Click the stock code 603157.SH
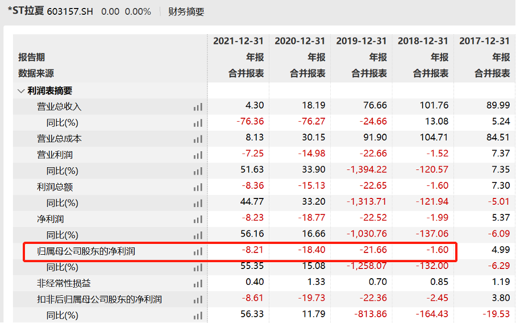Viewport: 516px width, 323px height. click(x=70, y=12)
